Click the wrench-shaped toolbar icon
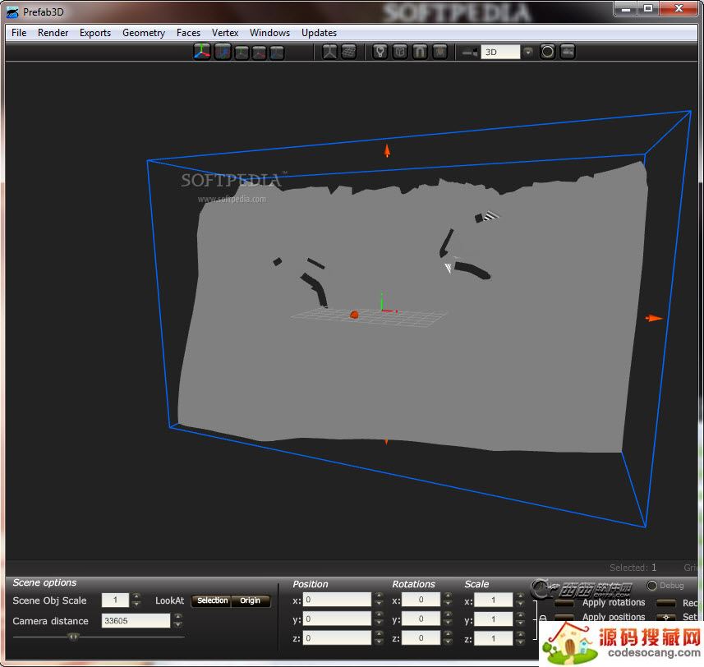 380,52
